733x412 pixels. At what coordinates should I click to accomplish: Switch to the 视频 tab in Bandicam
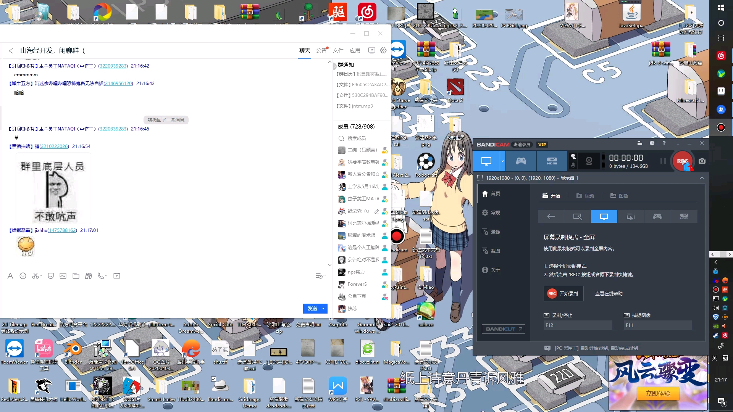pyautogui.click(x=585, y=196)
